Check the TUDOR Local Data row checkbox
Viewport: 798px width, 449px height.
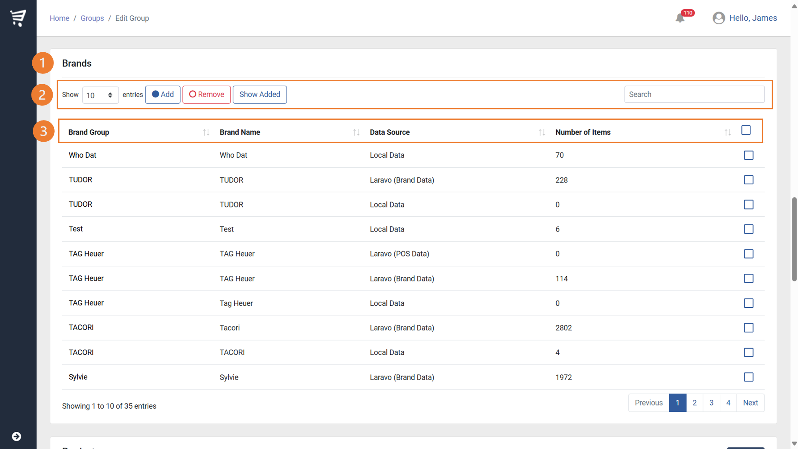(749, 204)
